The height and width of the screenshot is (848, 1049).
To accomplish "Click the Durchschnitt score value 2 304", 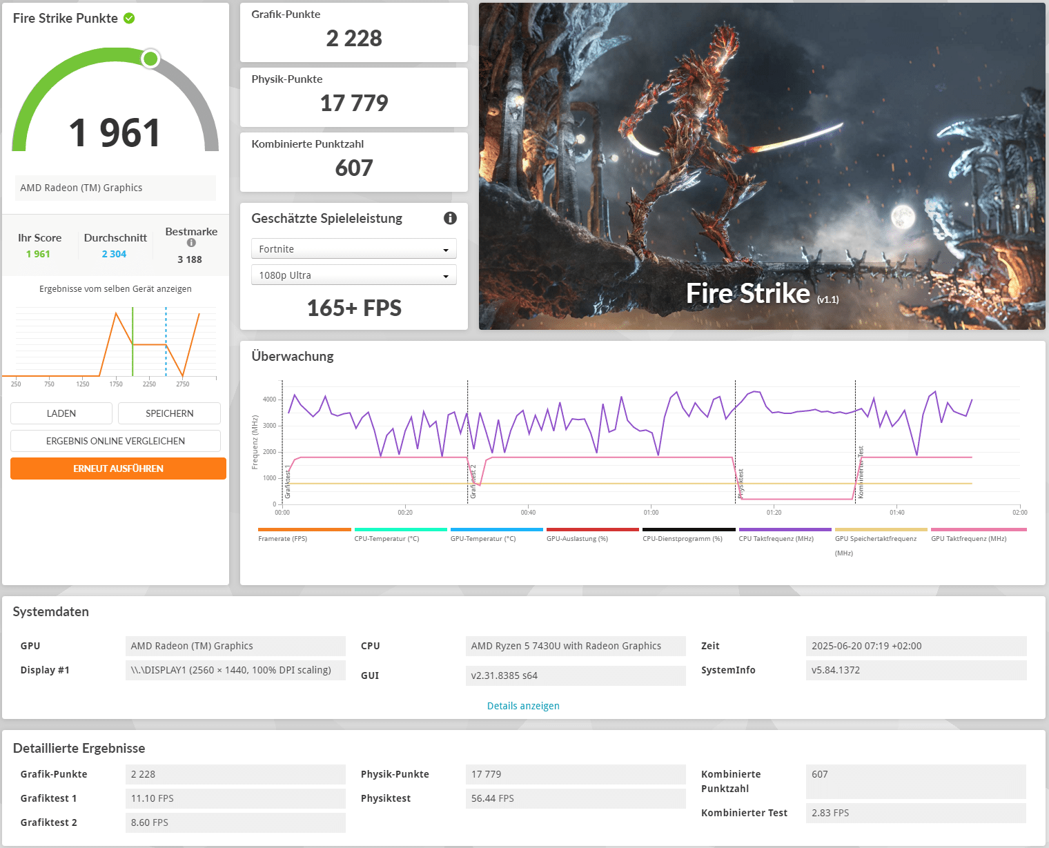I will point(114,254).
